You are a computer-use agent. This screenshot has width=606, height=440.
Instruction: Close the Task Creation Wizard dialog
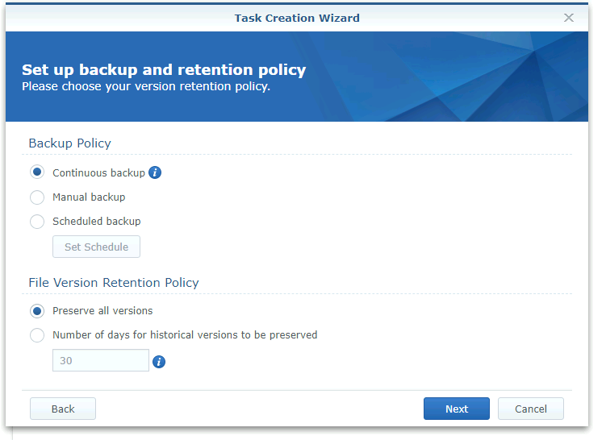(569, 18)
